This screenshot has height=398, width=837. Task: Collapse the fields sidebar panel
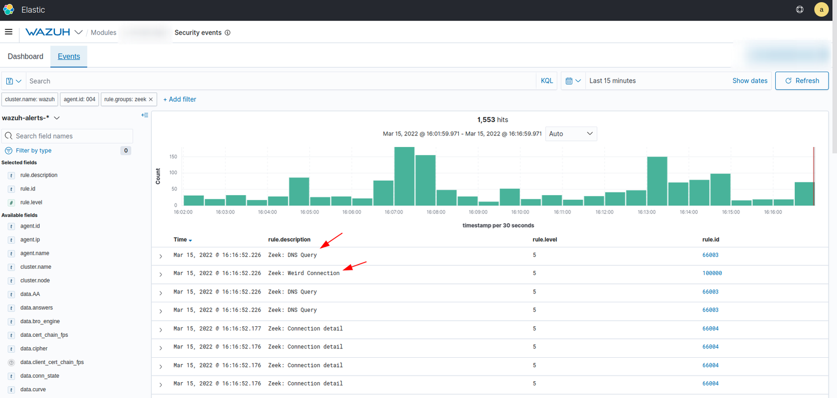tap(145, 115)
